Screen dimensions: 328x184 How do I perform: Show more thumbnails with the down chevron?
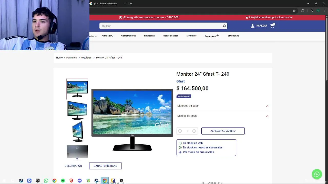click(x=77, y=158)
